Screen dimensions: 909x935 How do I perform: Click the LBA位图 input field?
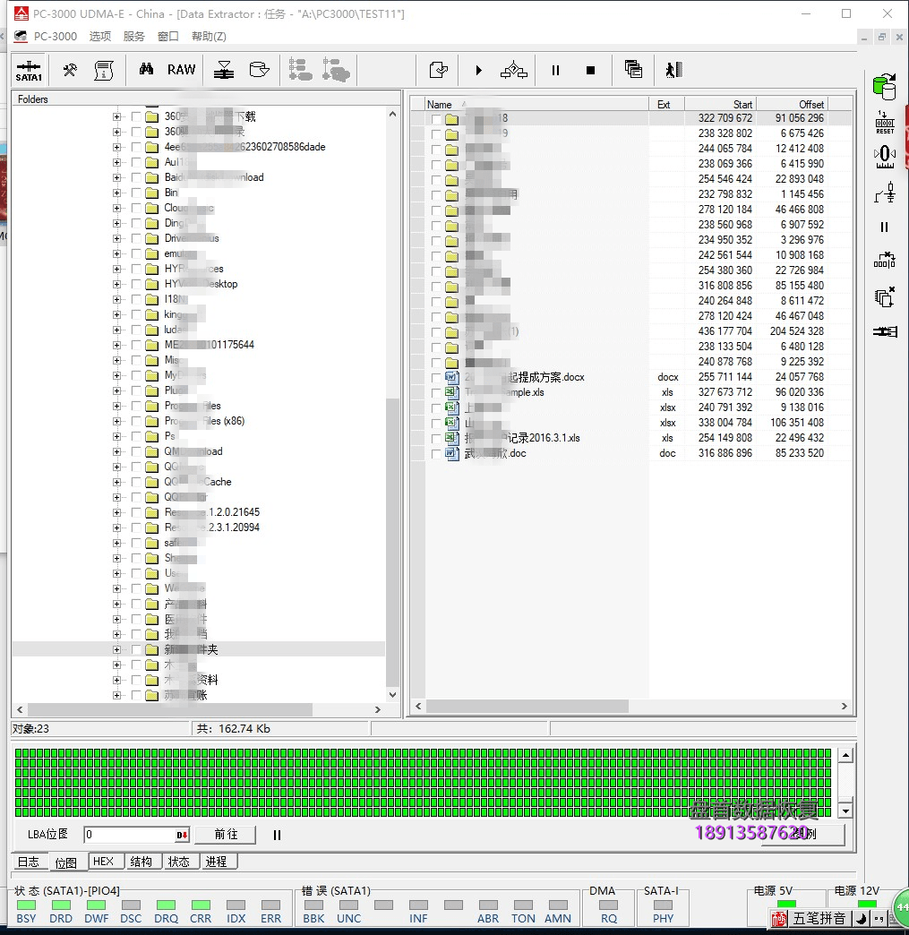click(137, 834)
